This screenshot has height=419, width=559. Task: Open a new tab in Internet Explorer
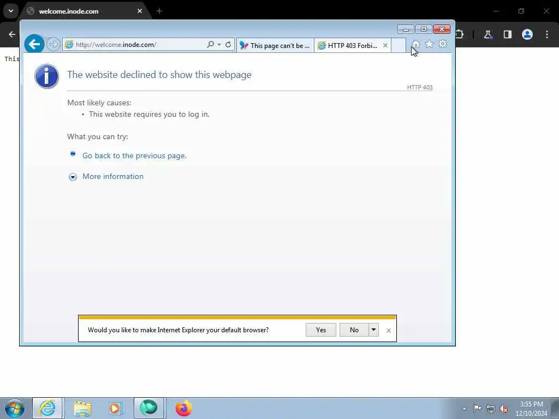coord(399,46)
